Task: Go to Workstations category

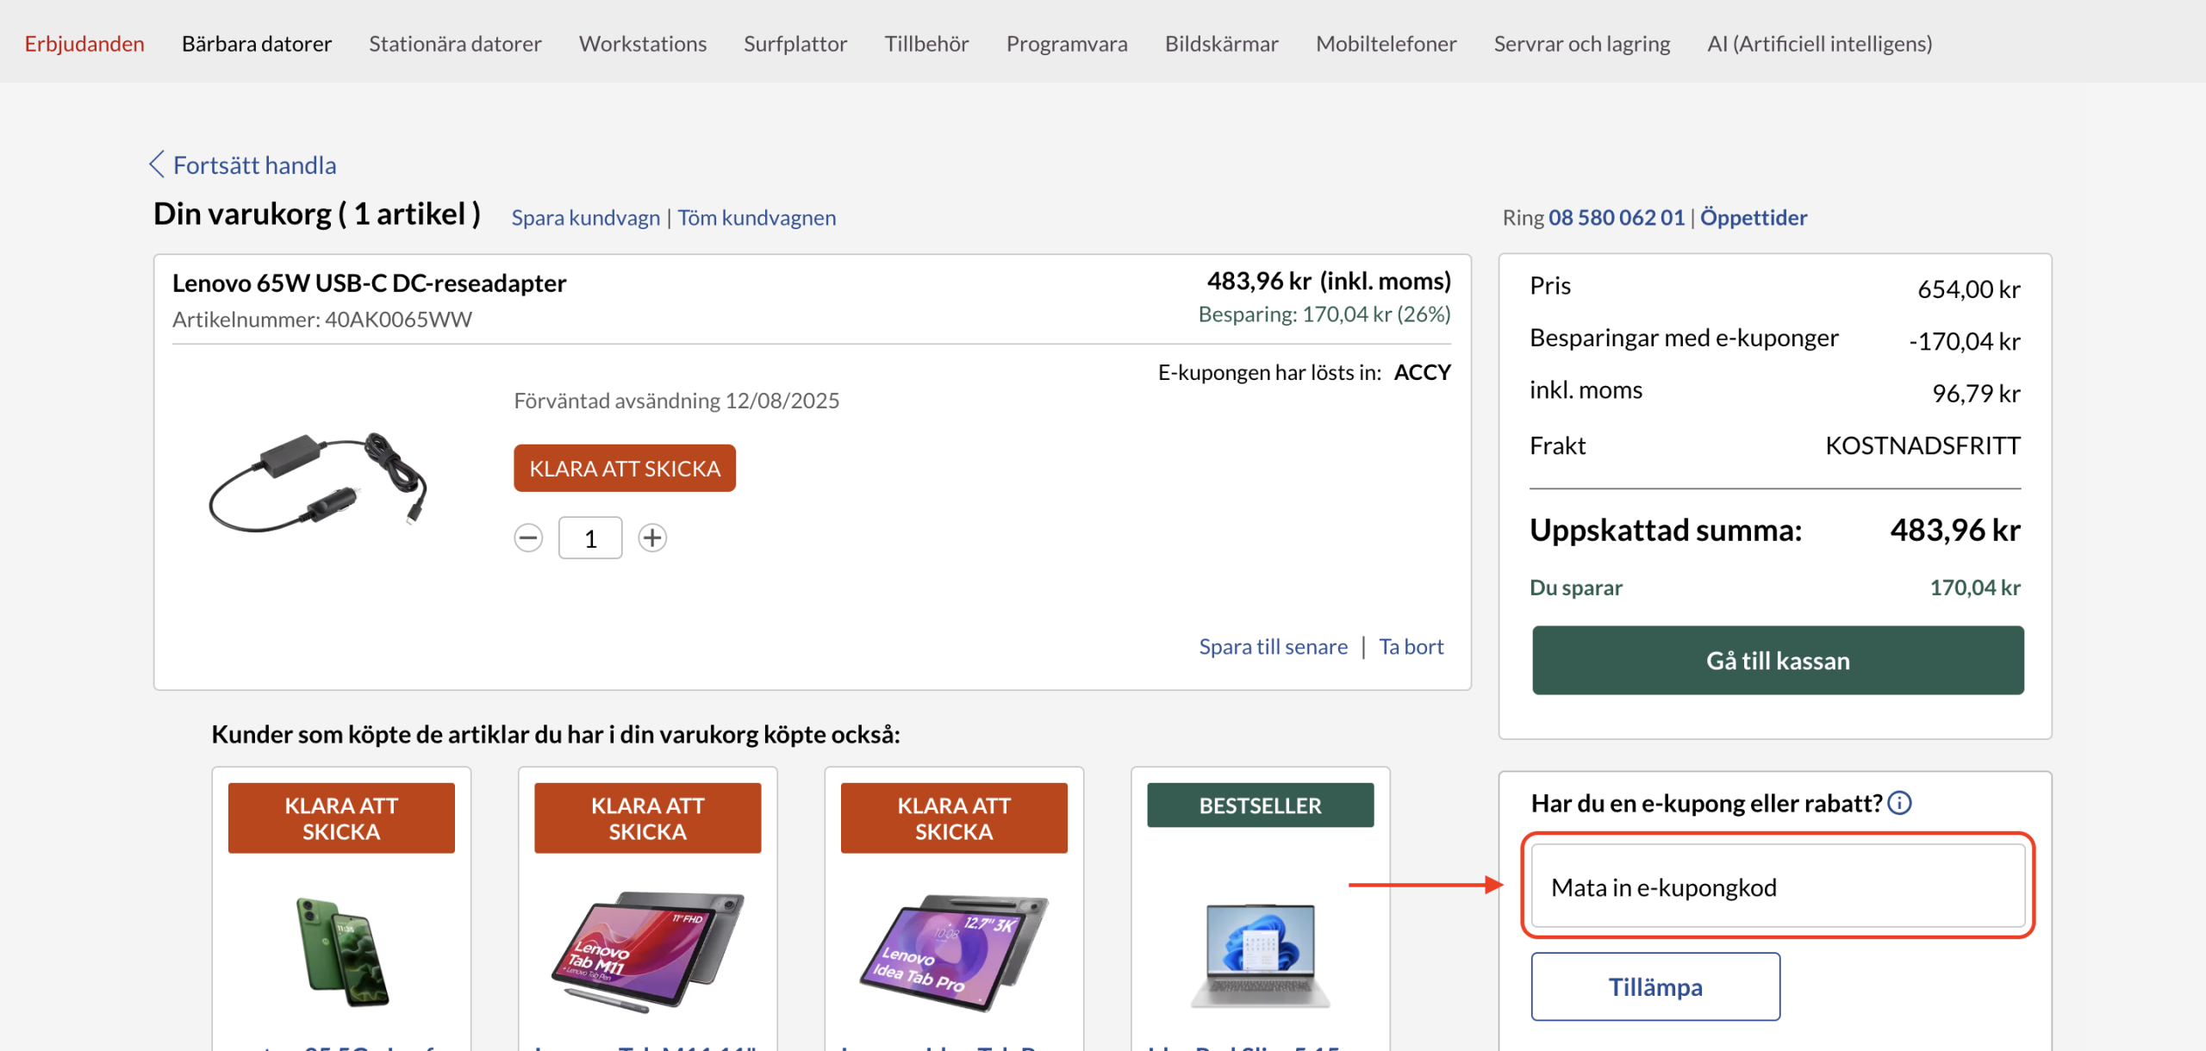Action: coord(643,43)
